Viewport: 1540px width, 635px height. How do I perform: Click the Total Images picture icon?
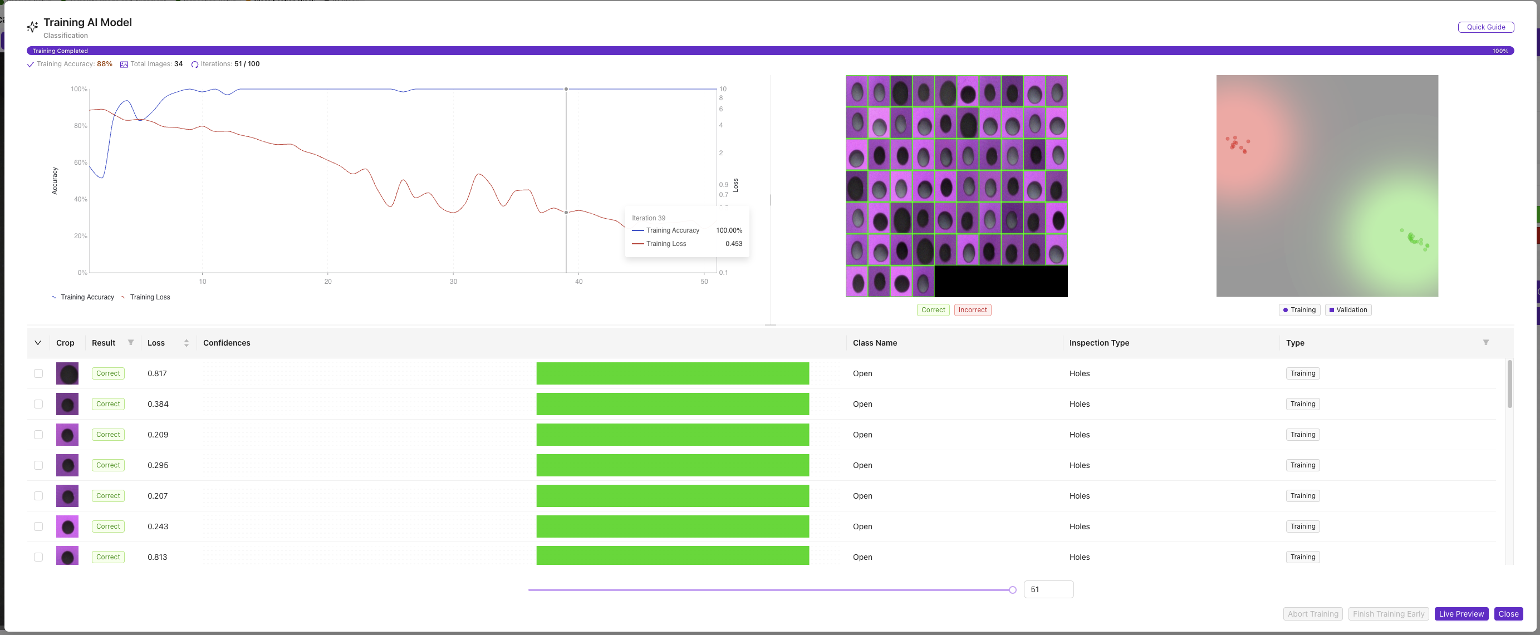coord(124,65)
